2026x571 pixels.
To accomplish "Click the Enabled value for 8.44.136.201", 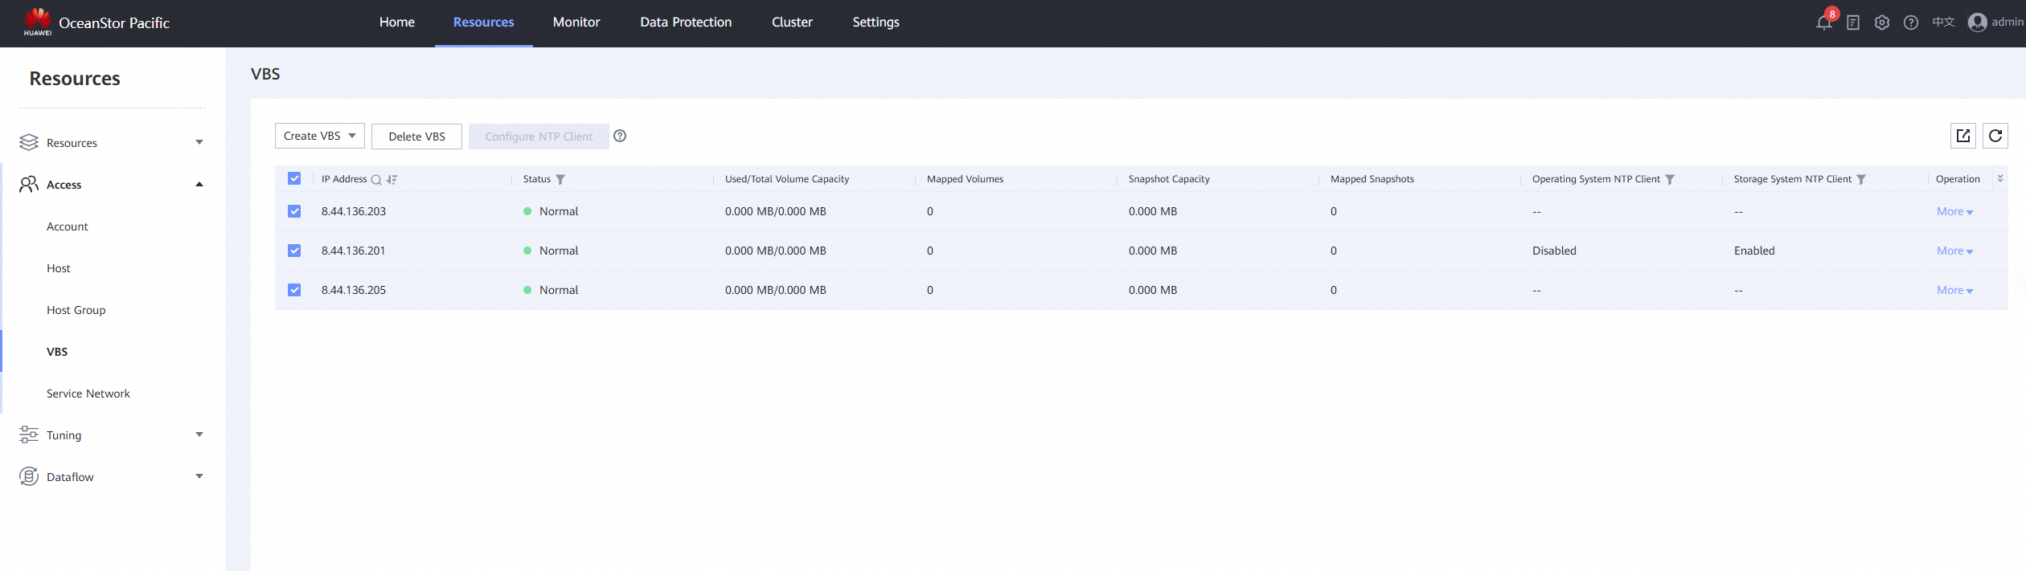I will tap(1754, 251).
